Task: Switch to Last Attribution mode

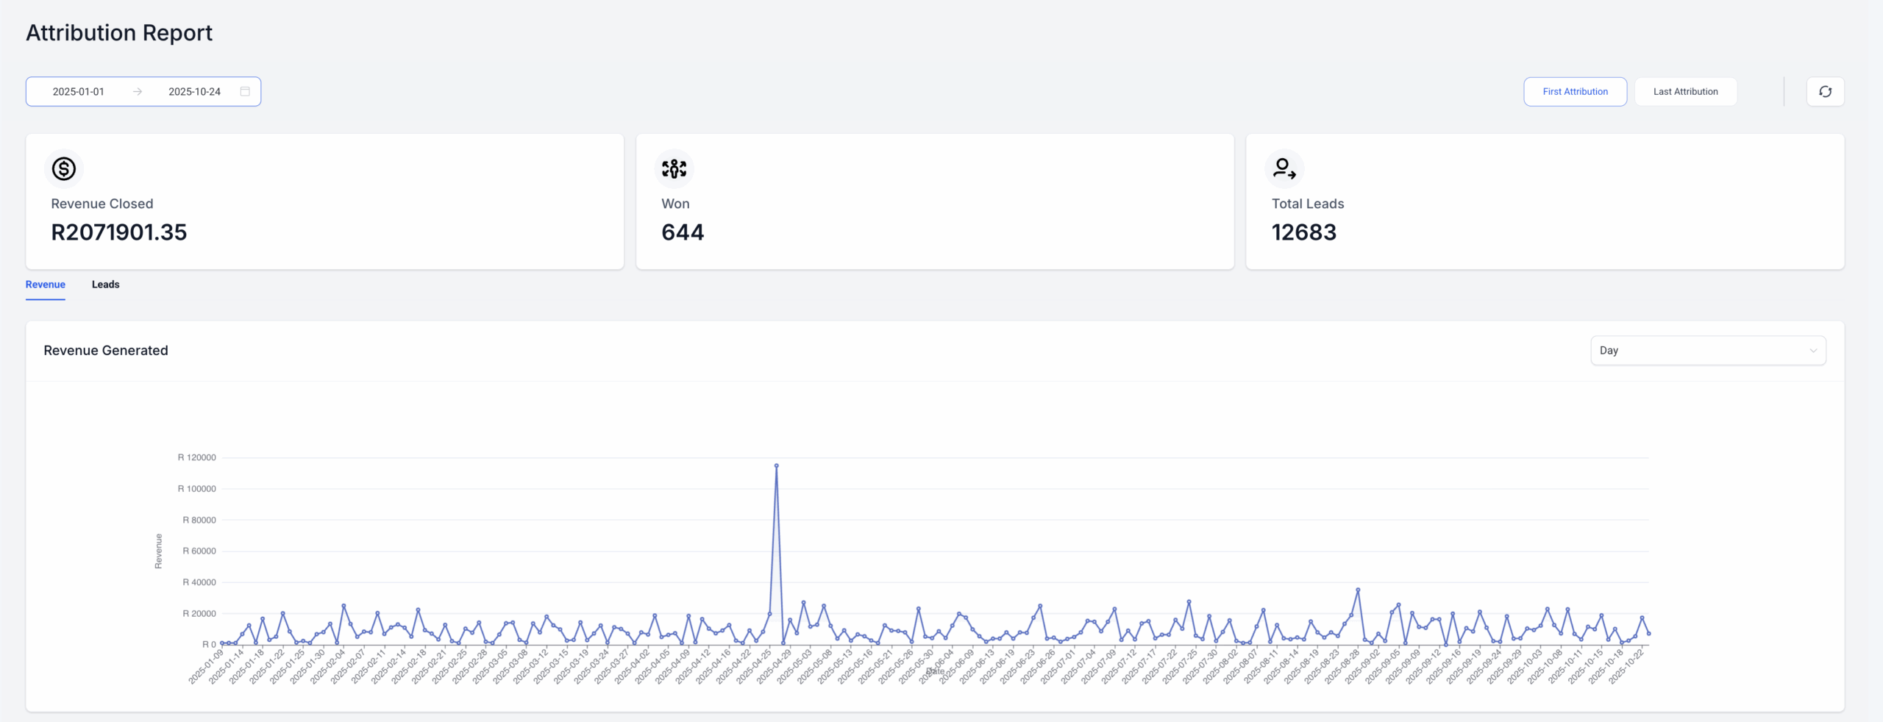Action: (1685, 92)
